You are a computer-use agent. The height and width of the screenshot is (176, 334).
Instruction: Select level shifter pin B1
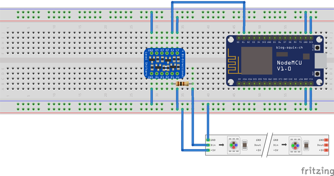click(x=172, y=73)
